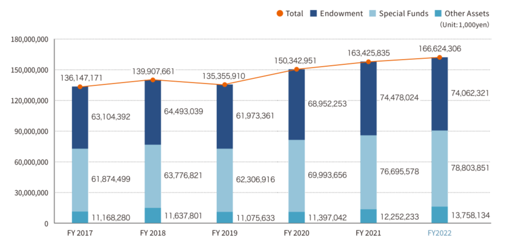Click other assets value 12,252,233
The height and width of the screenshot is (247, 512).
click(400, 217)
